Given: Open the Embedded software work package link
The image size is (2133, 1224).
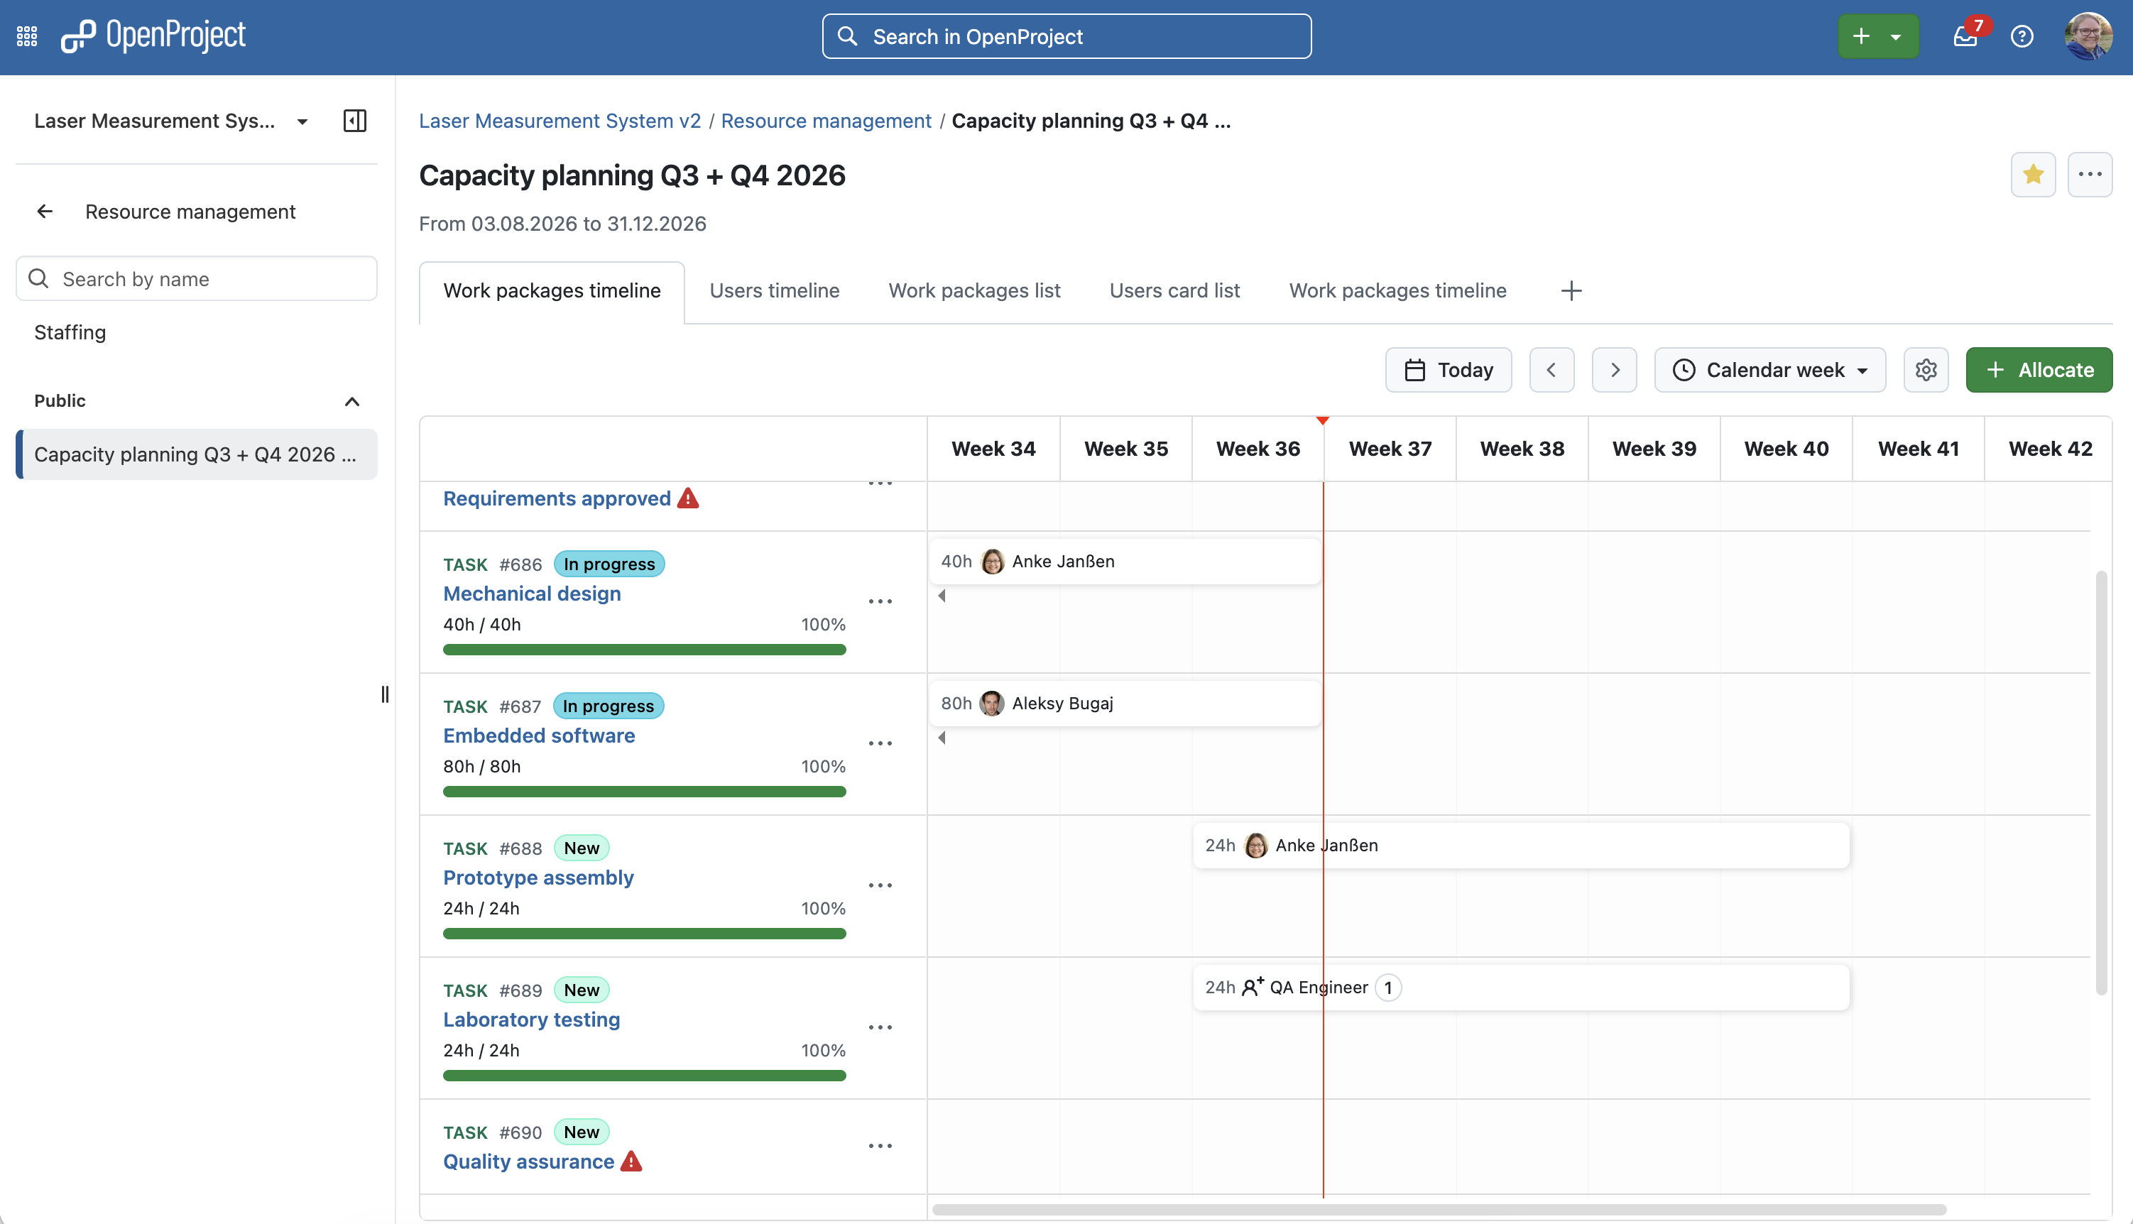Looking at the screenshot, I should click(x=539, y=736).
